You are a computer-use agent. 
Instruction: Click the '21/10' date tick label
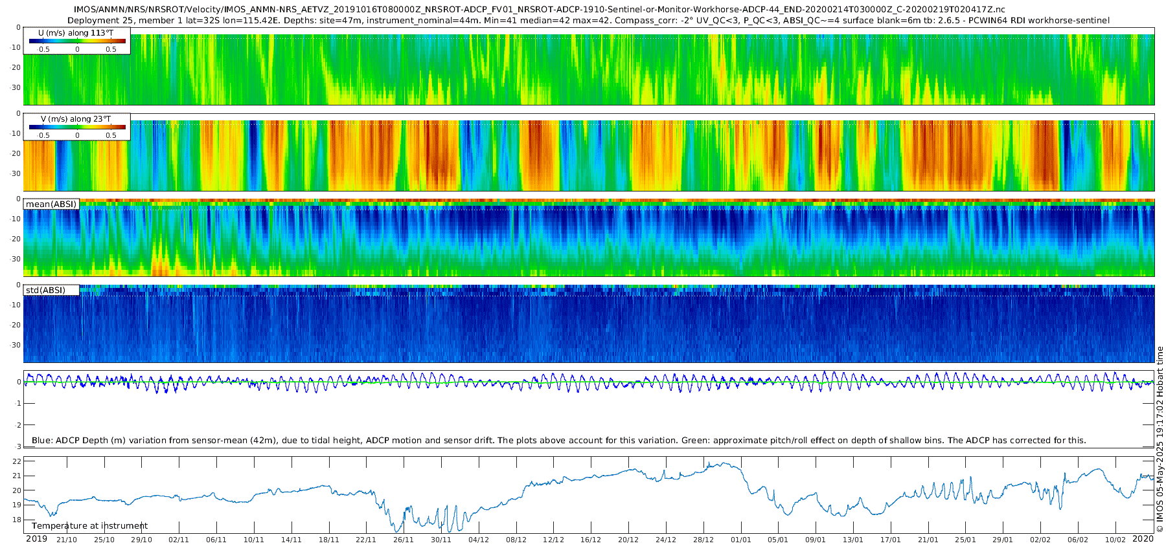click(x=67, y=540)
